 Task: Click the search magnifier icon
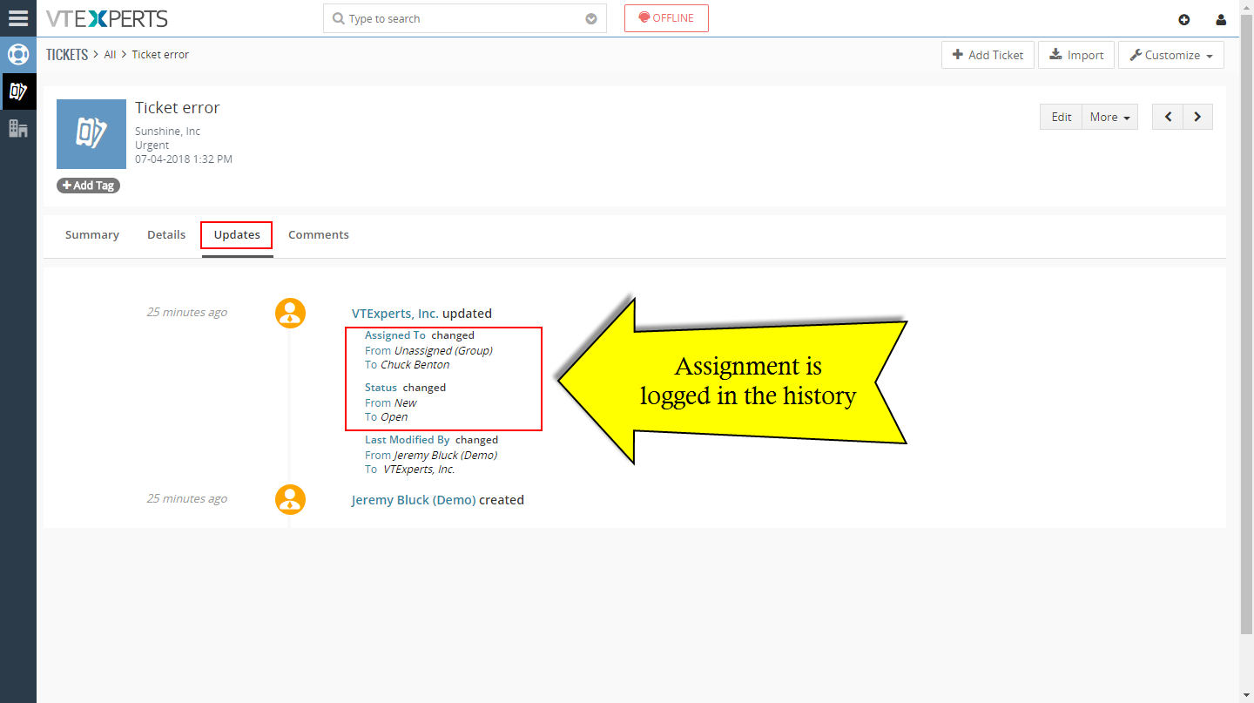click(x=338, y=18)
